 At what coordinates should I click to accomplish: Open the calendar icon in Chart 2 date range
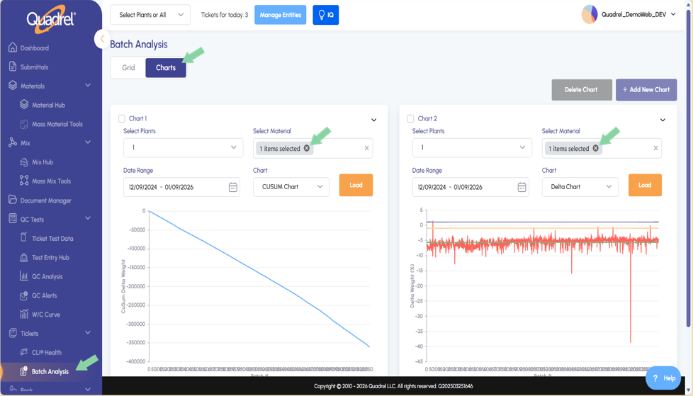[x=522, y=188]
